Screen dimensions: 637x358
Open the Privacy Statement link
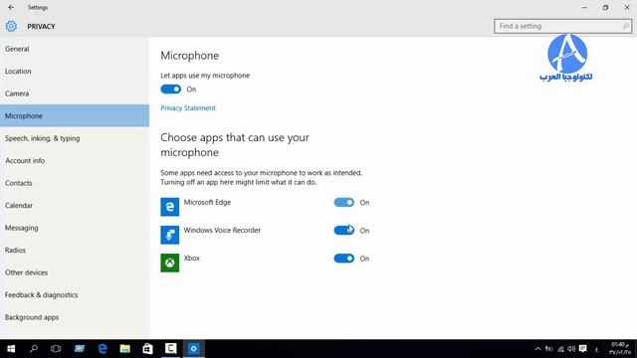[x=188, y=108]
